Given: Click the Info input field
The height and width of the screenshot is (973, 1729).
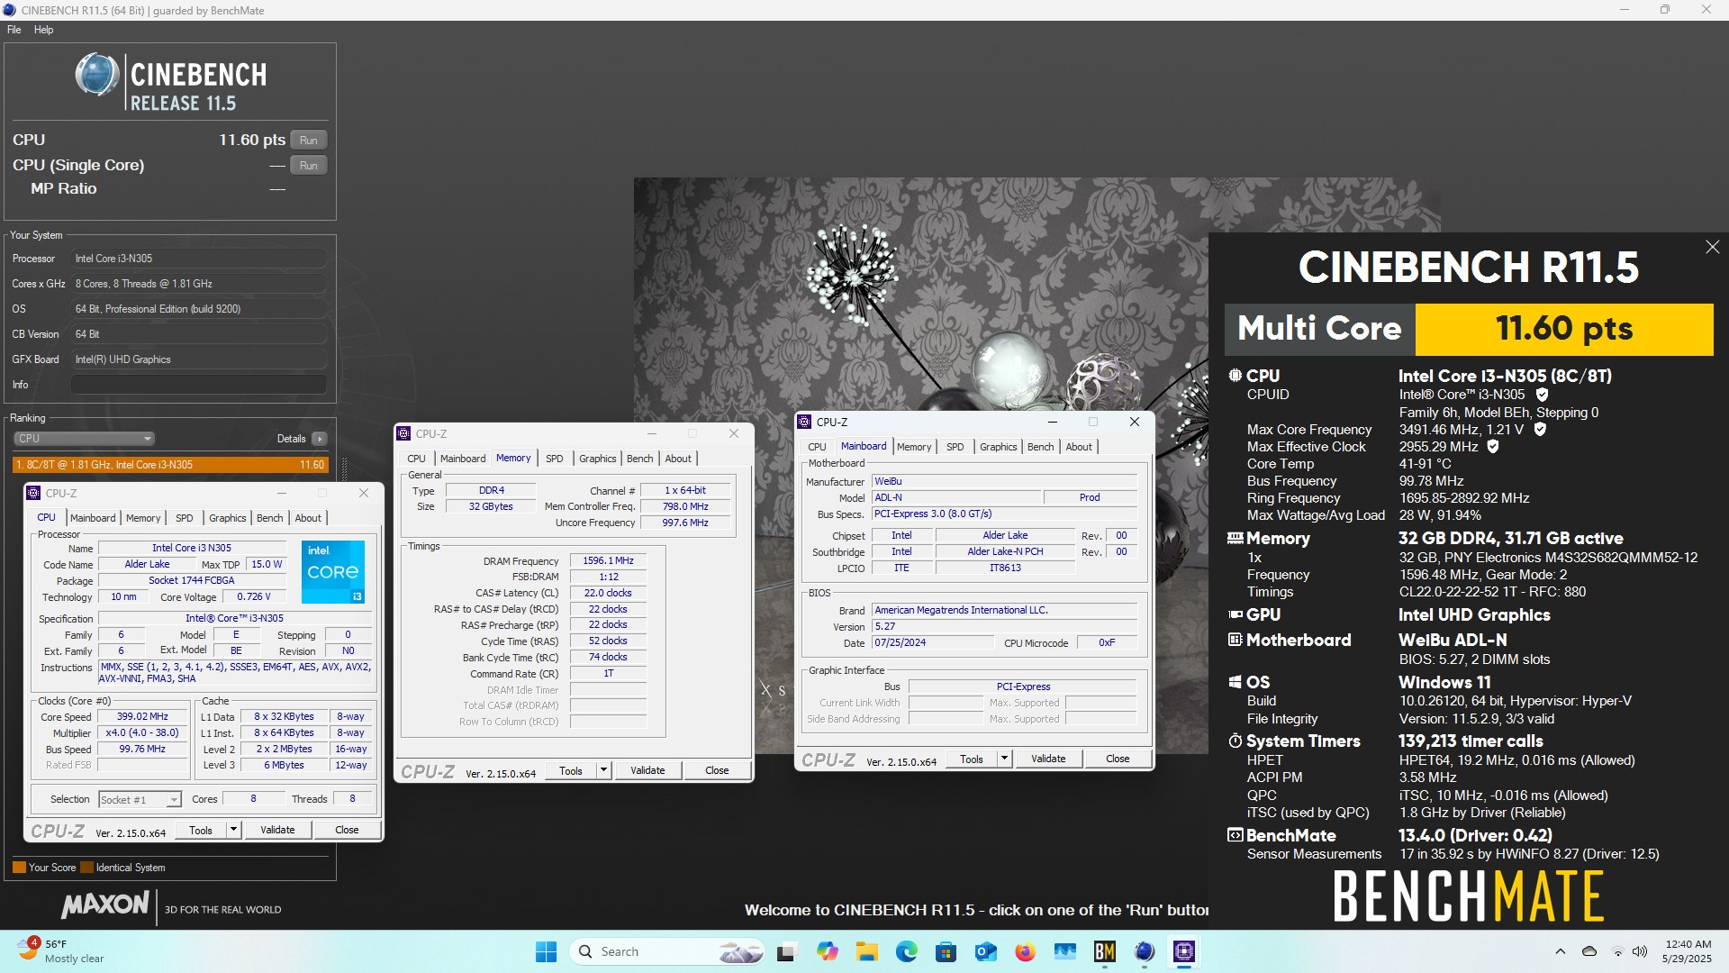Looking at the screenshot, I should (198, 385).
